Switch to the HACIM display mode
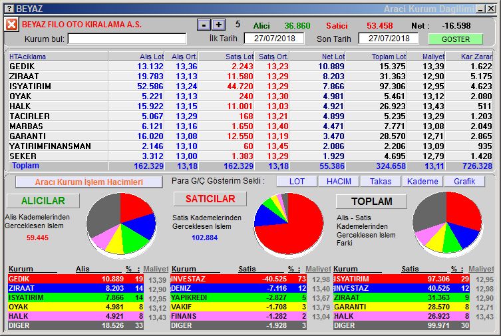501x336 pixels. click(339, 182)
